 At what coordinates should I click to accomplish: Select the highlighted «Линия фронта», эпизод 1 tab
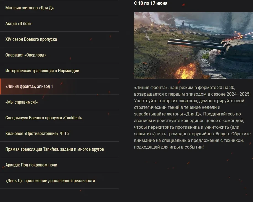[x=59, y=87]
